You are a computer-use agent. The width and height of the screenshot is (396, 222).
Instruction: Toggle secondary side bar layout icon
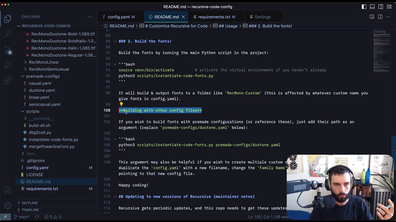coord(381,7)
